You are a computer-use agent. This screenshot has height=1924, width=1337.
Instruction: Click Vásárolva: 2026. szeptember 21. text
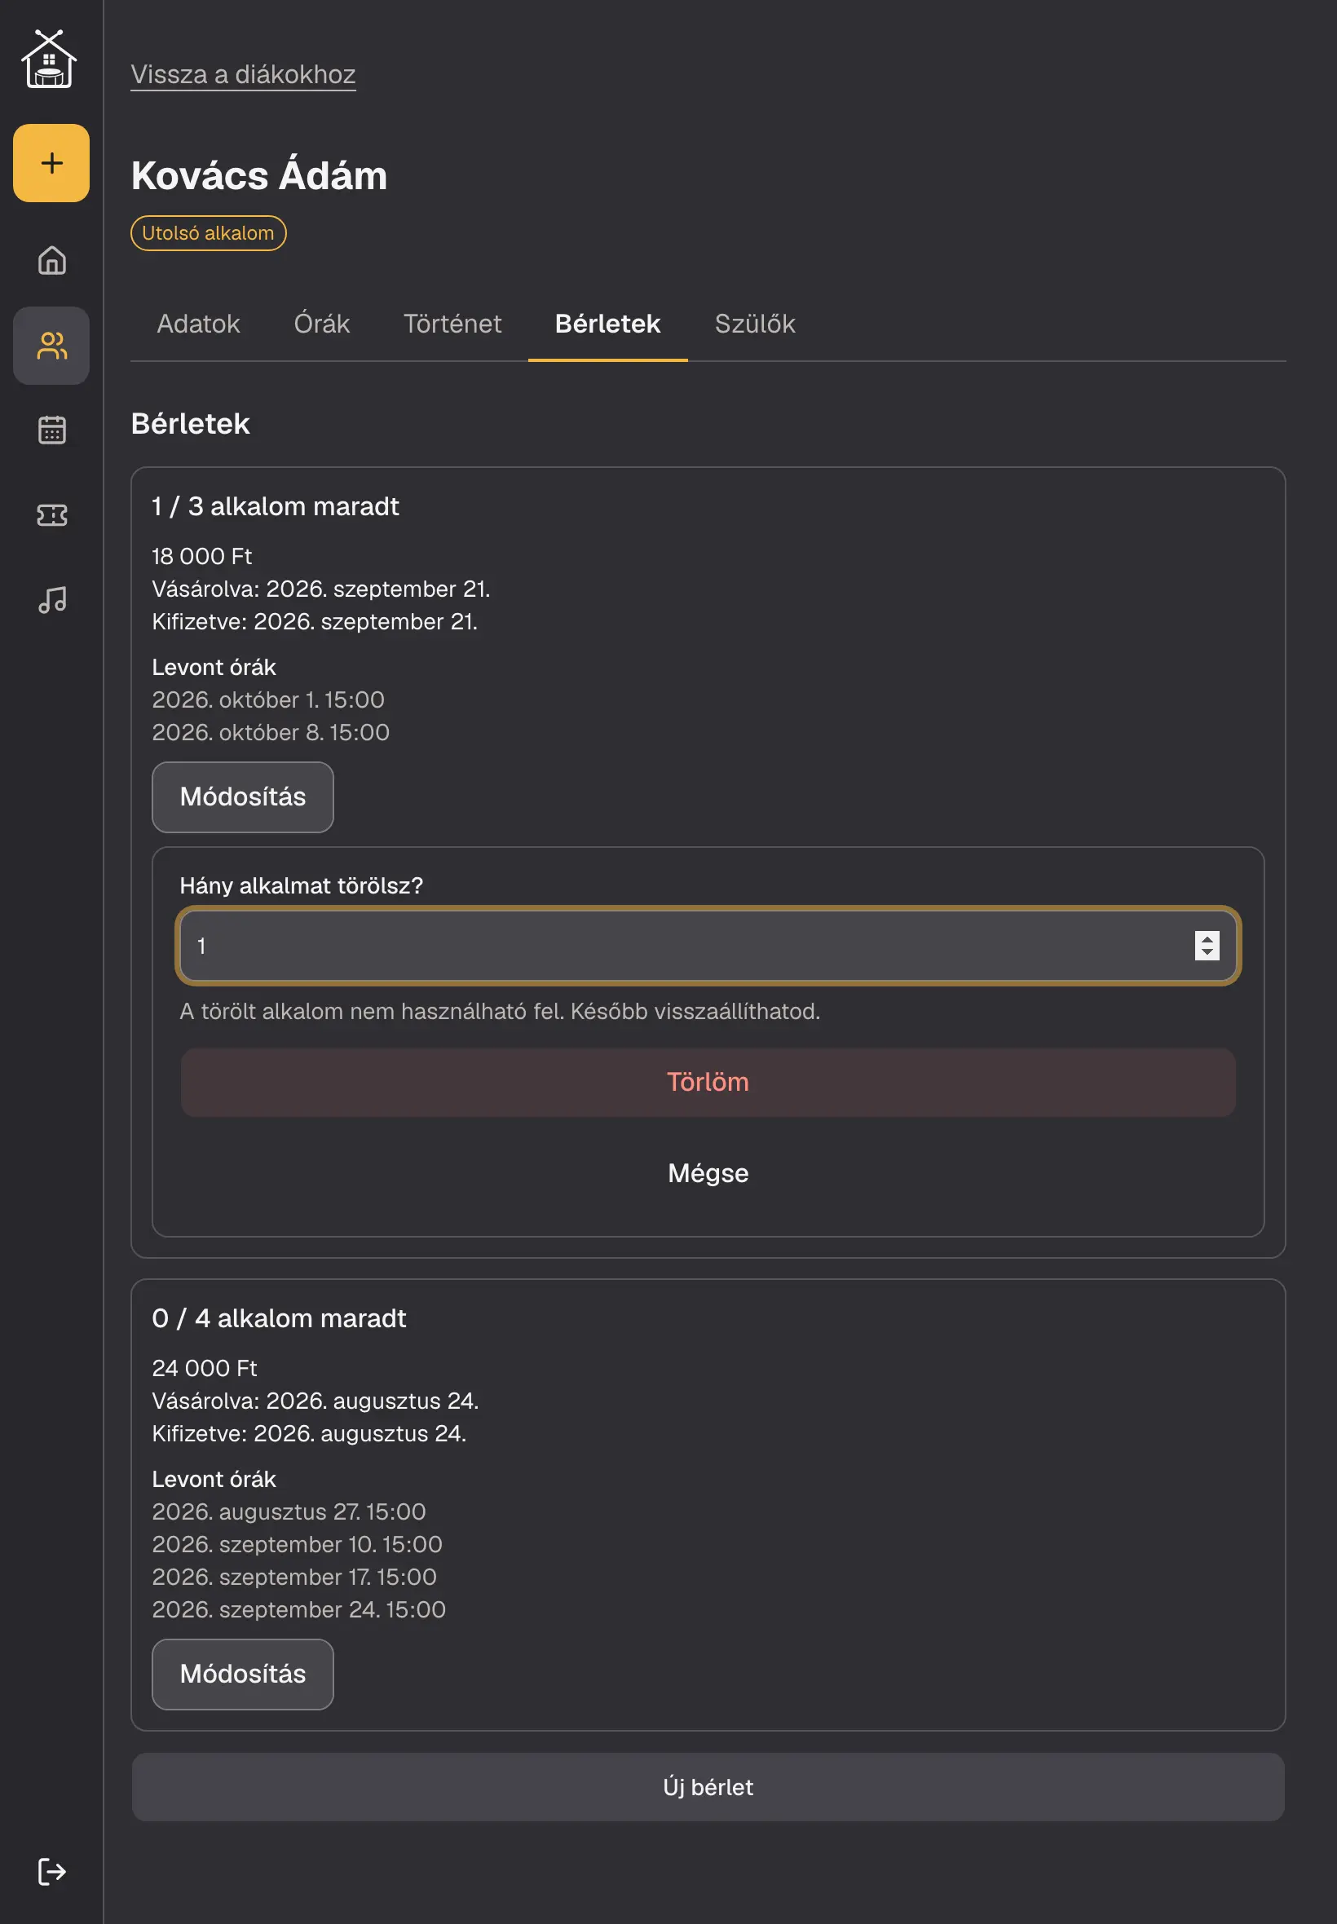[321, 589]
